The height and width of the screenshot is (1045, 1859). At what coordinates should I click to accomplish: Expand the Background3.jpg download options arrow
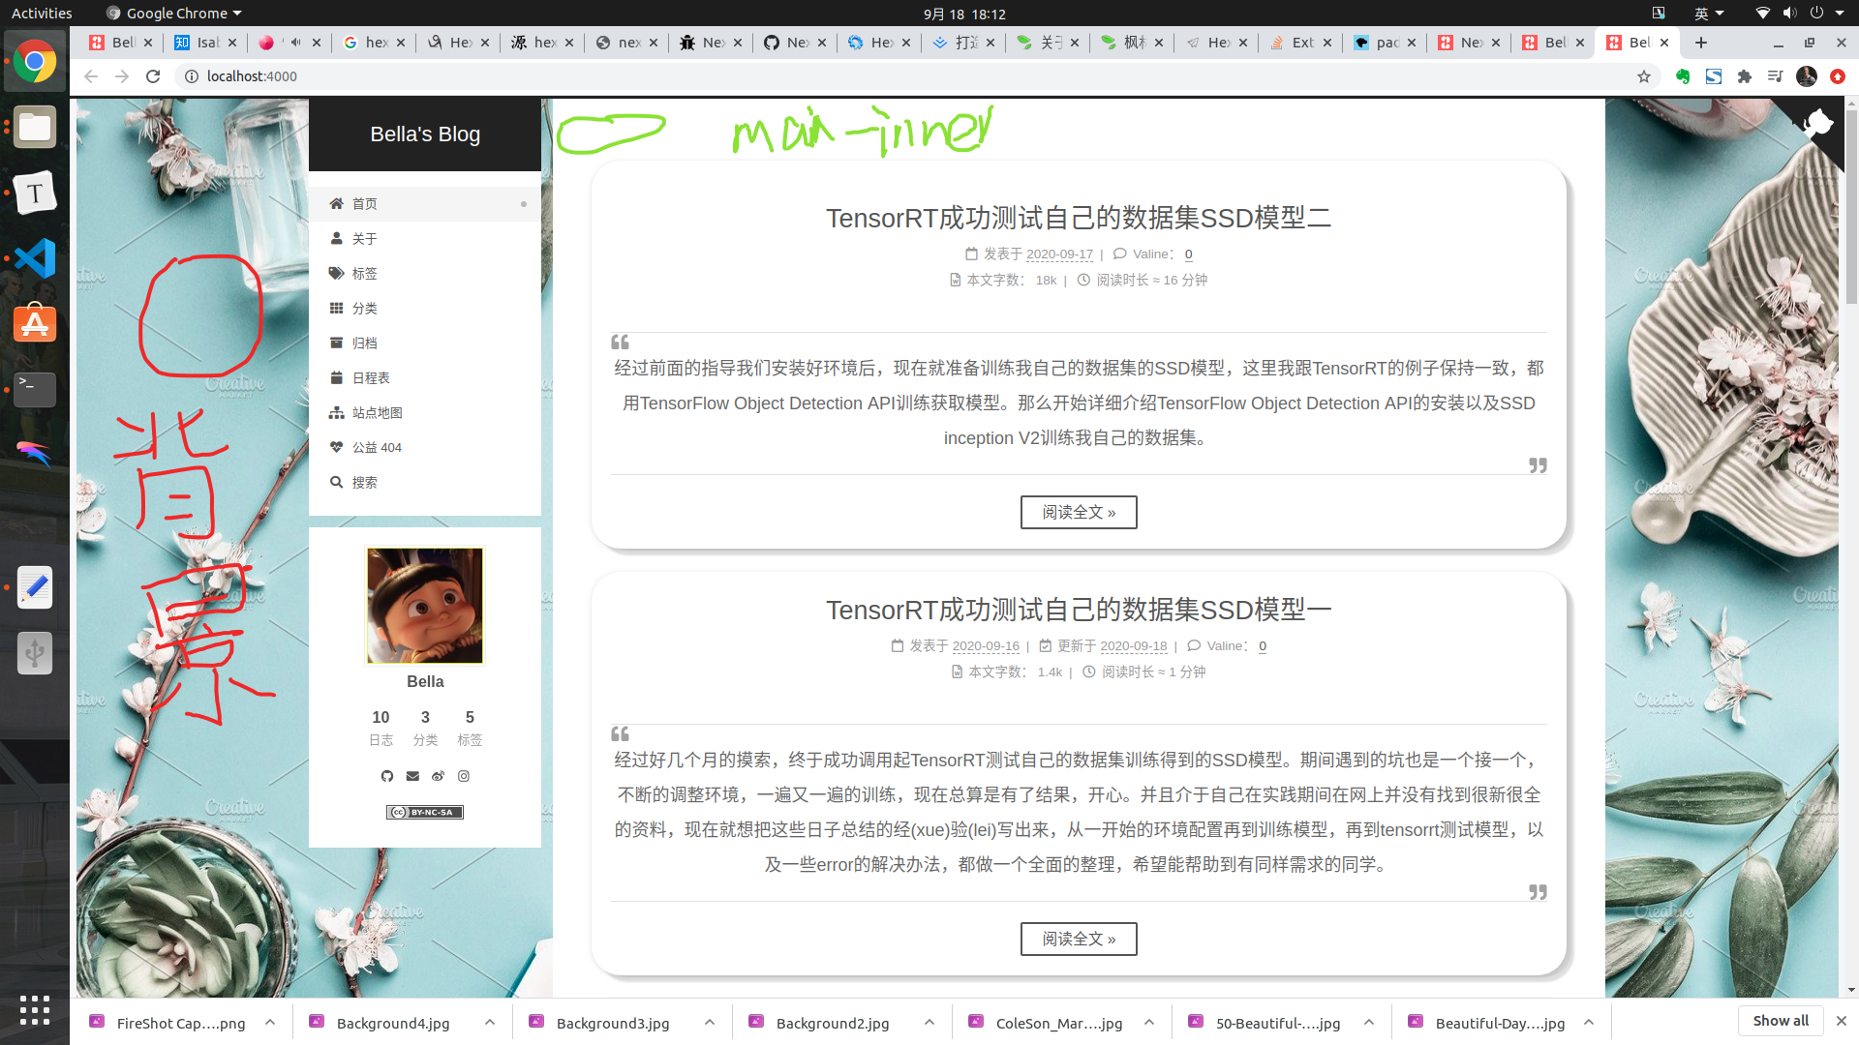click(x=710, y=1022)
